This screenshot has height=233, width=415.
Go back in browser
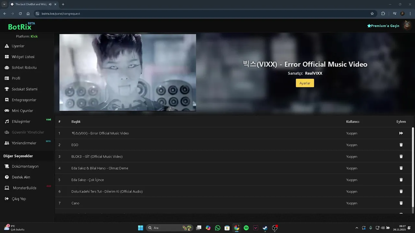tap(5, 14)
